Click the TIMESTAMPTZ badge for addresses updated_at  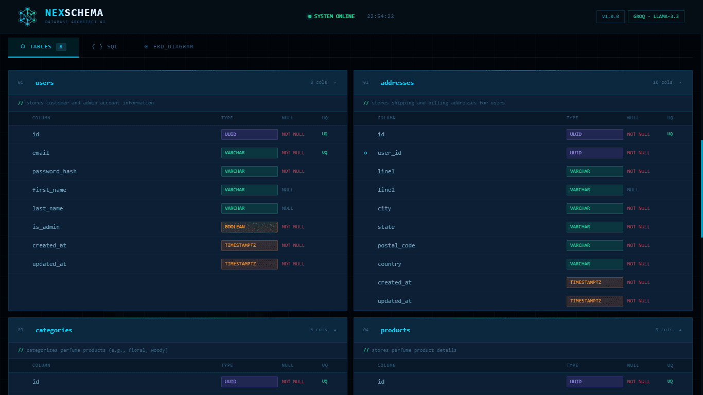point(595,301)
